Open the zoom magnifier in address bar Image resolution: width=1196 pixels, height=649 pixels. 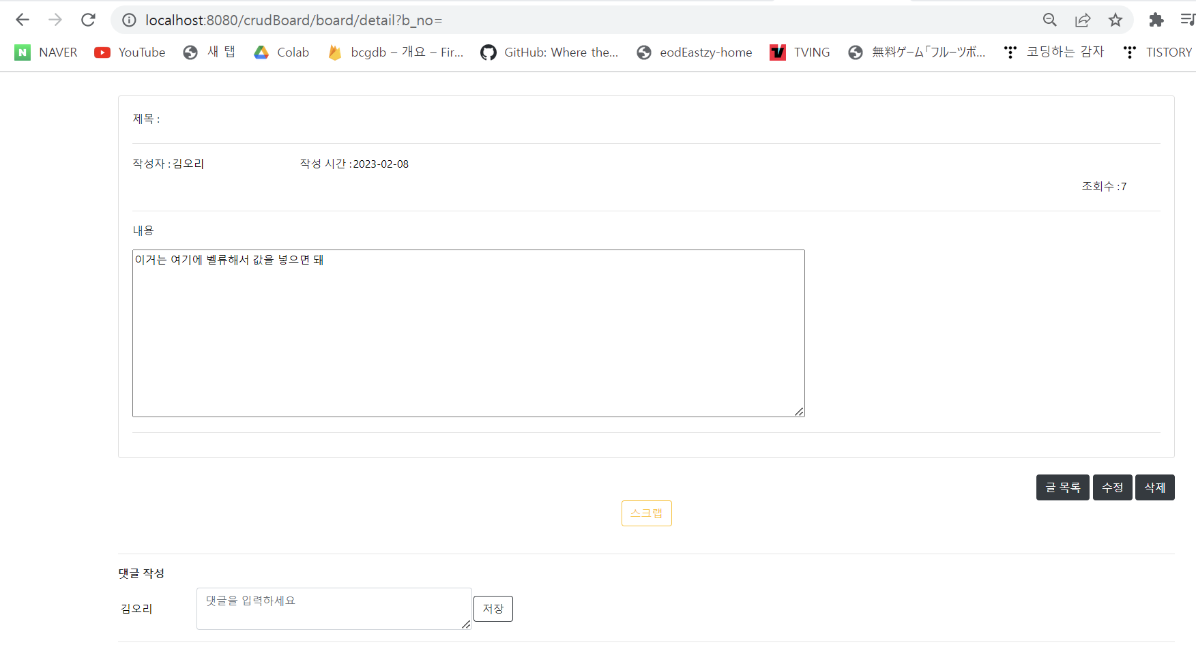click(x=1050, y=20)
